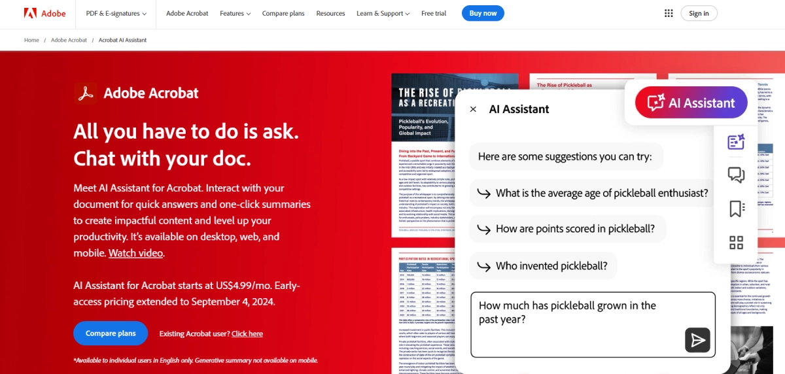The height and width of the screenshot is (374, 785).
Task: Click the Adobe Acrobat logo icon
Action: coord(86,93)
